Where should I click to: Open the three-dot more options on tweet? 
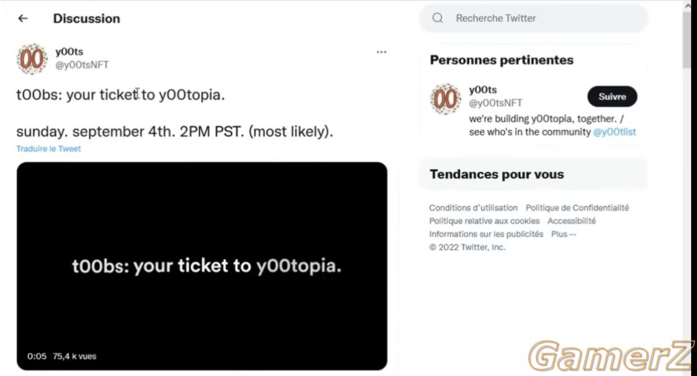click(x=381, y=52)
